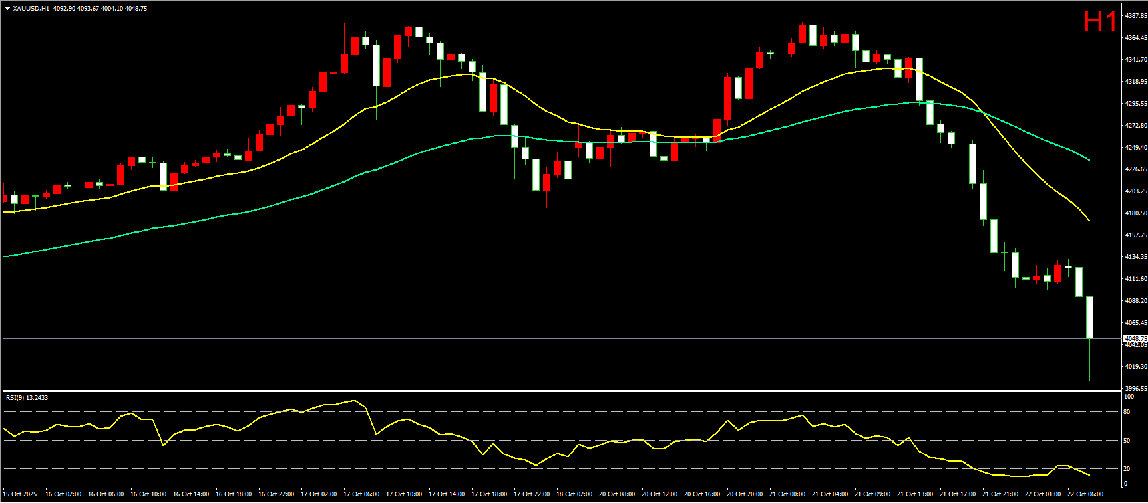Viewport: 1148px width, 503px height.
Task: Open the dropdown arrow beside XAUUSD,H1
Action: pyautogui.click(x=7, y=9)
